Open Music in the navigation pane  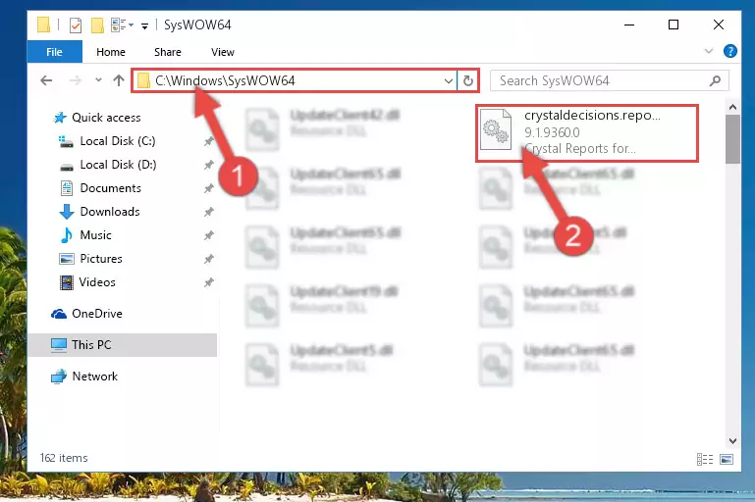point(95,235)
